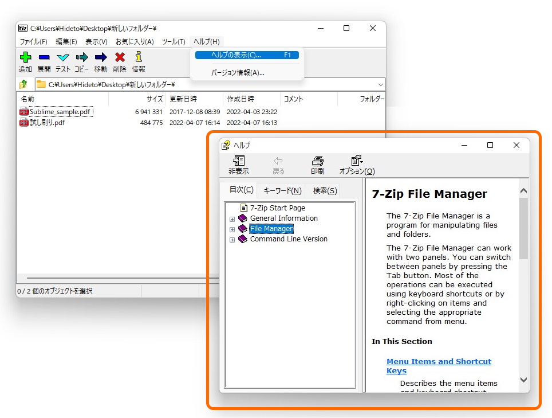Click the Extract (展開) toolbar icon
The image size is (552, 418).
44,57
